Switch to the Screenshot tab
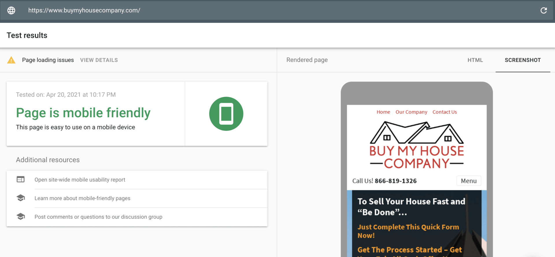Screen dimensions: 555x257 [x=523, y=60]
